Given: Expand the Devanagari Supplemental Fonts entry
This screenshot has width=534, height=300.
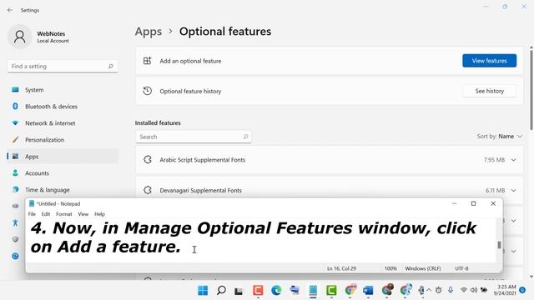Looking at the screenshot, I should (x=514, y=191).
